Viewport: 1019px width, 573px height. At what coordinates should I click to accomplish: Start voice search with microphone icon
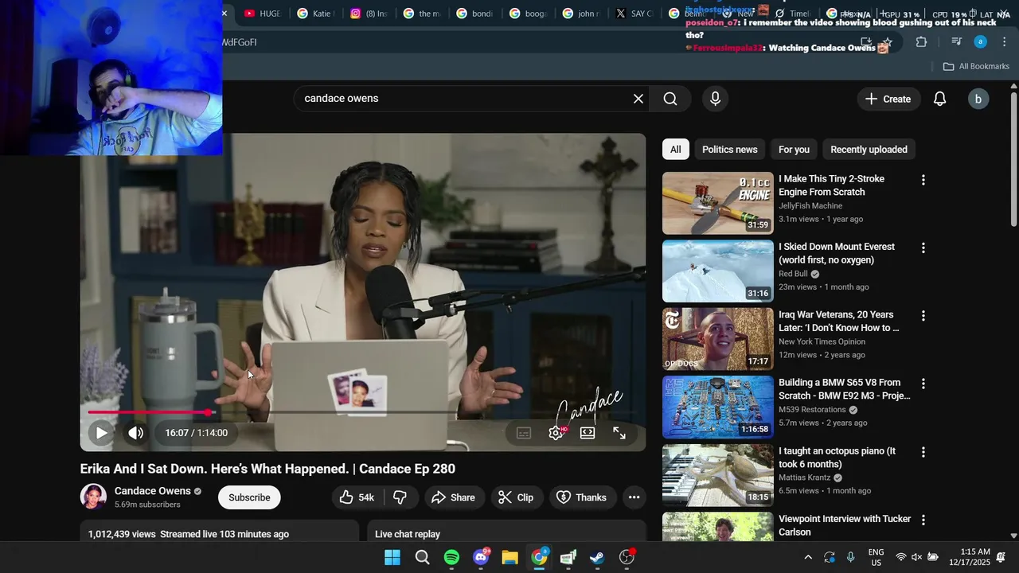pyautogui.click(x=715, y=99)
